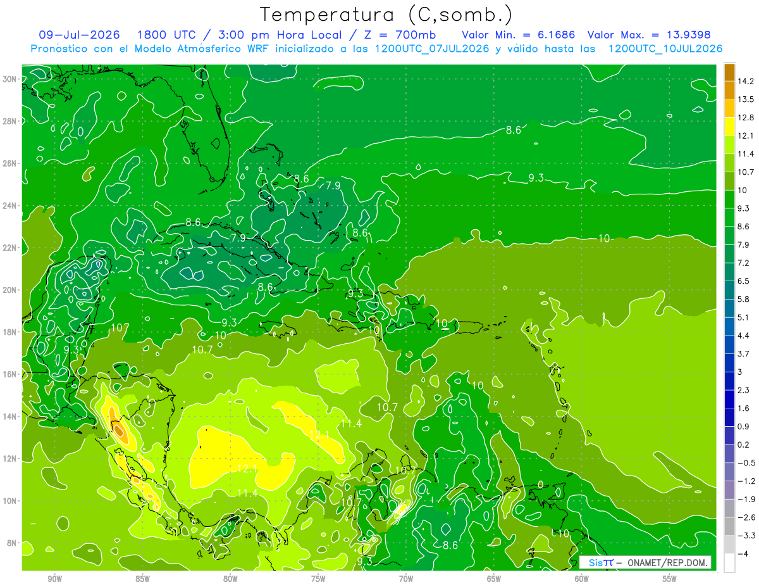759x587 pixels.
Task: Click legend value "4.4"
Action: tap(744, 336)
